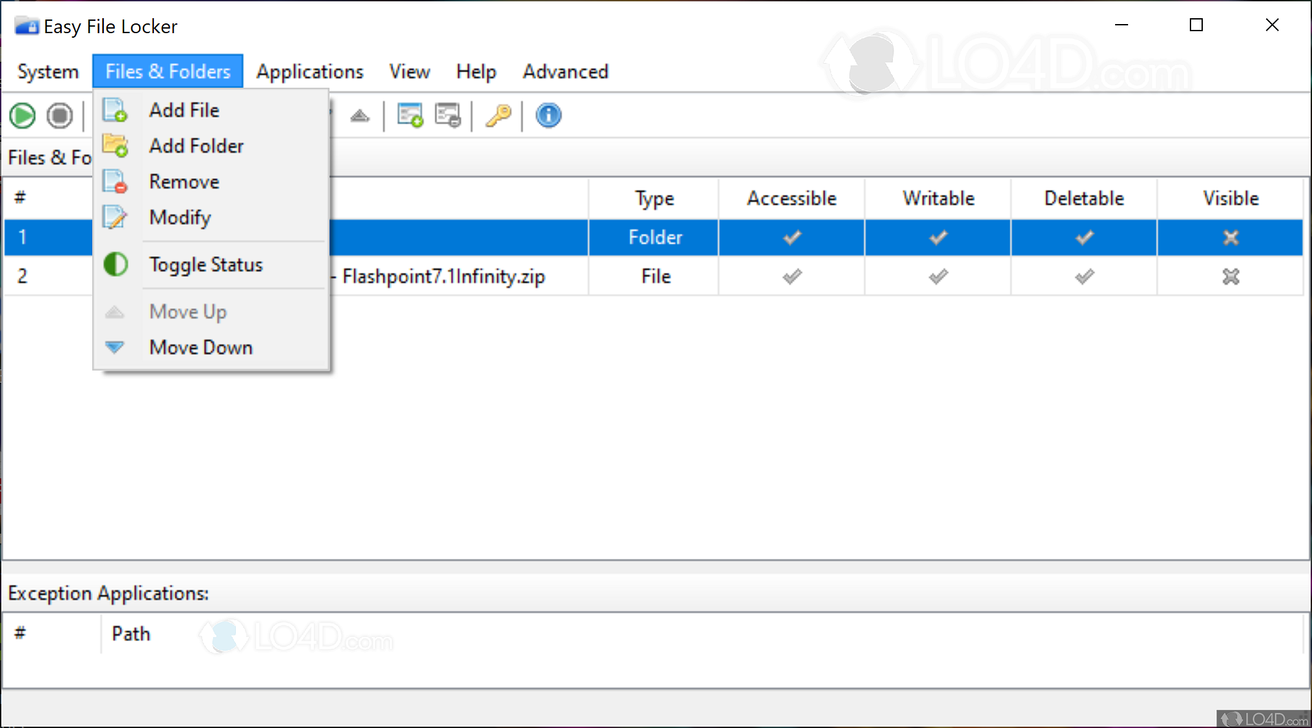The width and height of the screenshot is (1312, 728).
Task: Toggle Writable for the Flashpoint7.1Infinity.zip file
Action: 937,276
